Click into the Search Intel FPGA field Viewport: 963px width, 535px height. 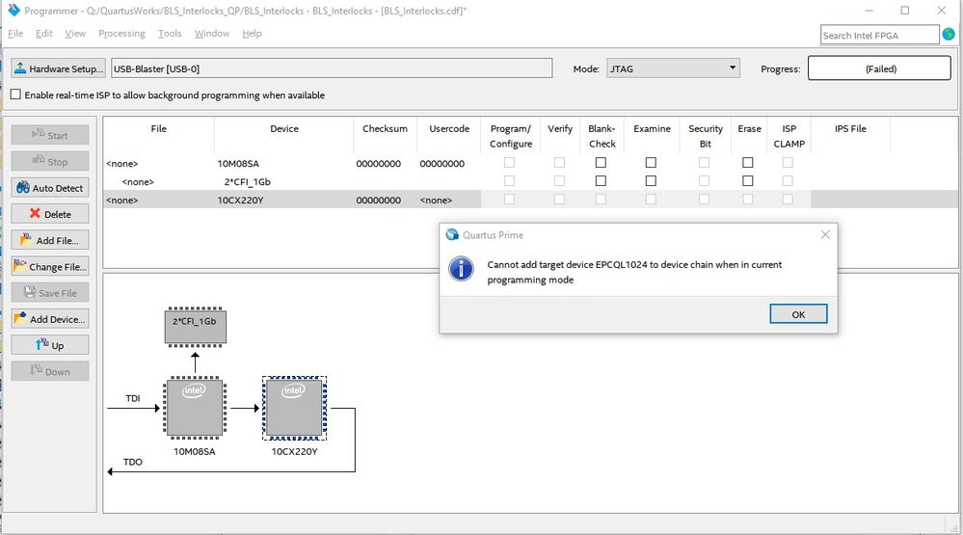[x=879, y=35]
